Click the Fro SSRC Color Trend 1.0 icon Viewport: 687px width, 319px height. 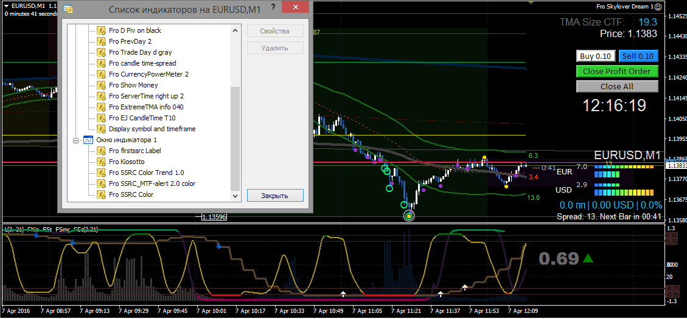[101, 173]
